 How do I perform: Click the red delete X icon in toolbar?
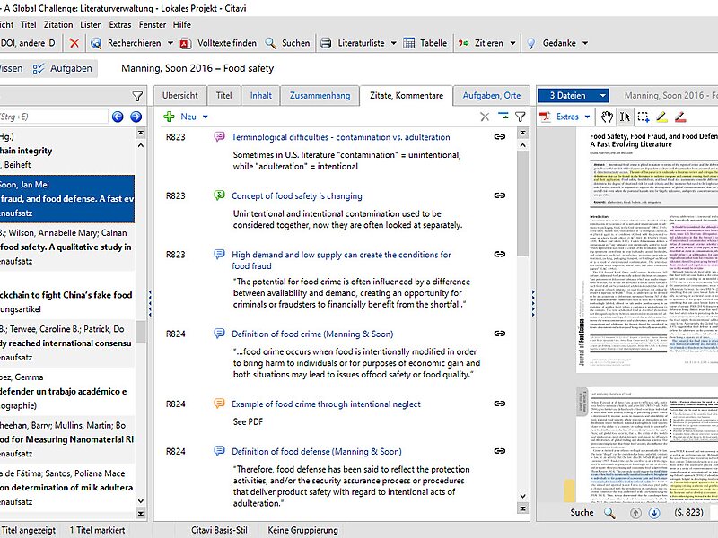click(x=74, y=43)
